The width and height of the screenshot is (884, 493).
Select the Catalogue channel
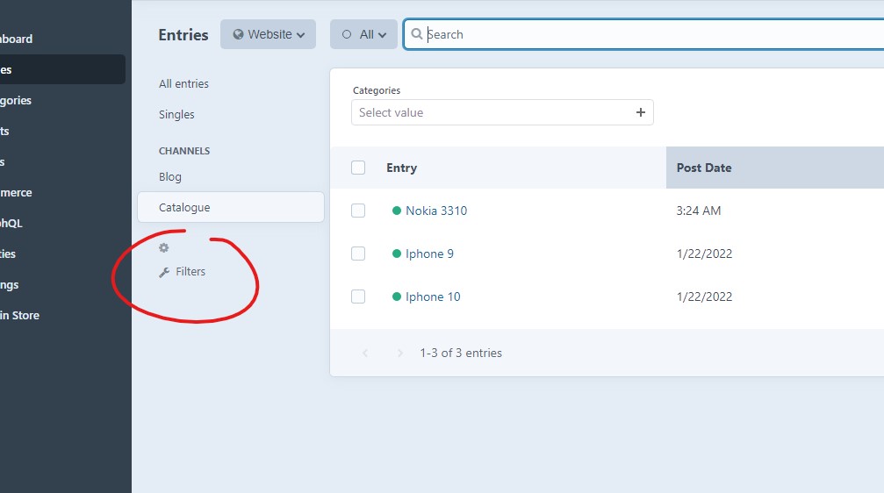[x=231, y=207]
